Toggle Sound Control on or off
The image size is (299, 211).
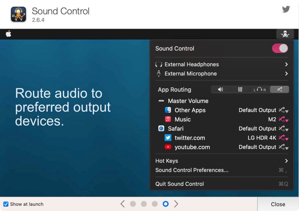click(x=280, y=48)
